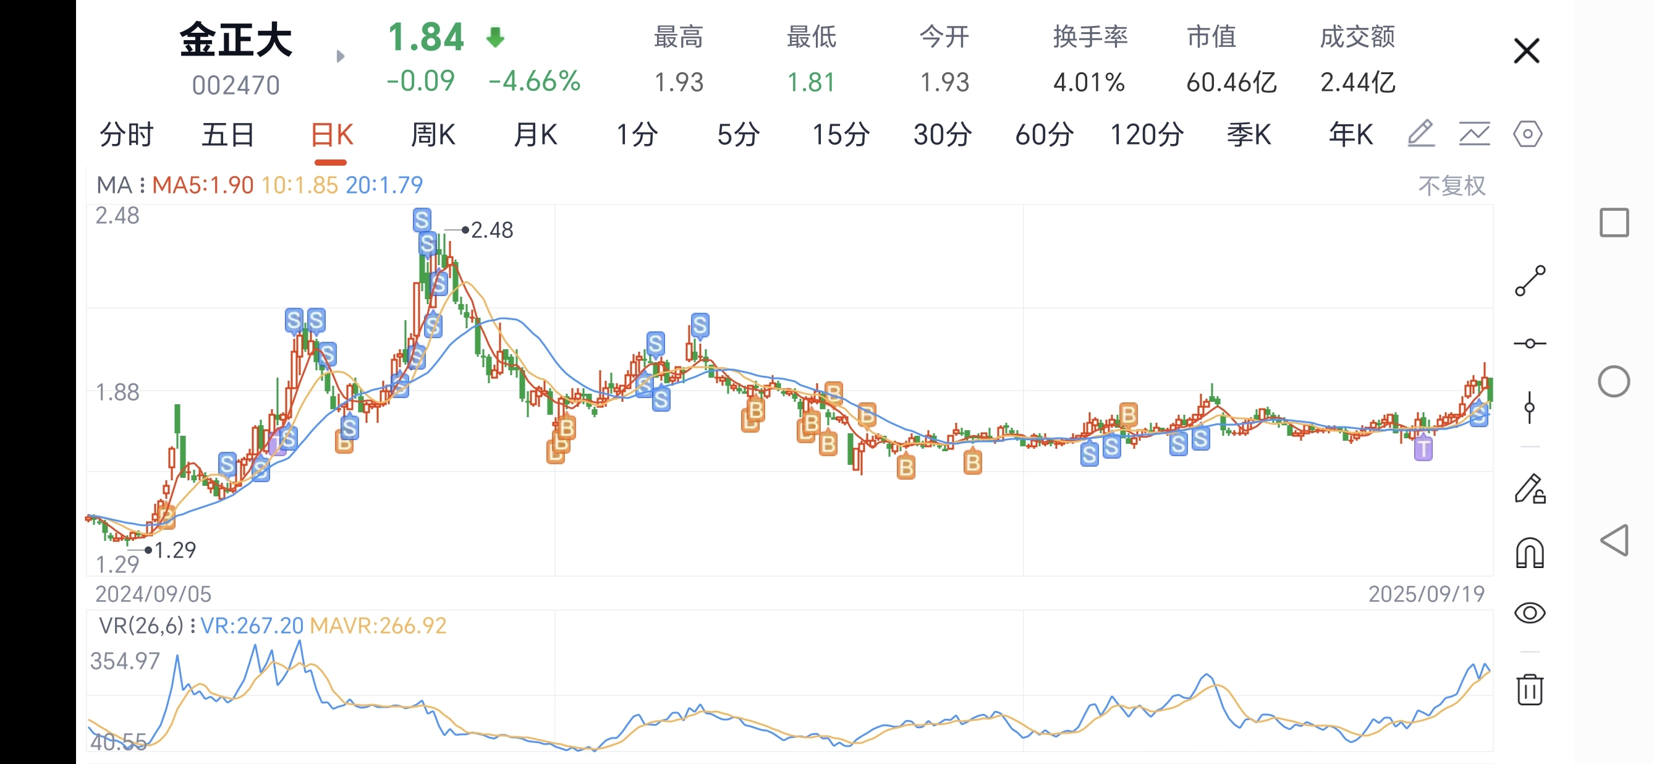Tap the 1.29 low price marker
Image resolution: width=1654 pixels, height=764 pixels.
pyautogui.click(x=175, y=550)
